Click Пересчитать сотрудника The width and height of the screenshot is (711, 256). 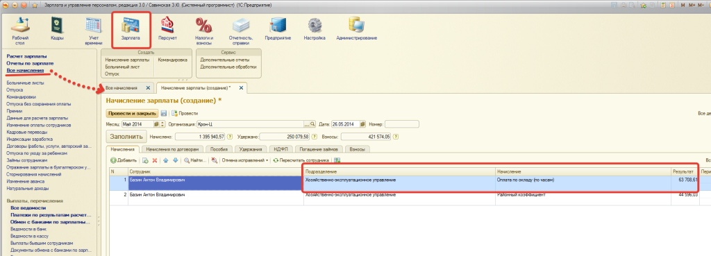click(301, 160)
